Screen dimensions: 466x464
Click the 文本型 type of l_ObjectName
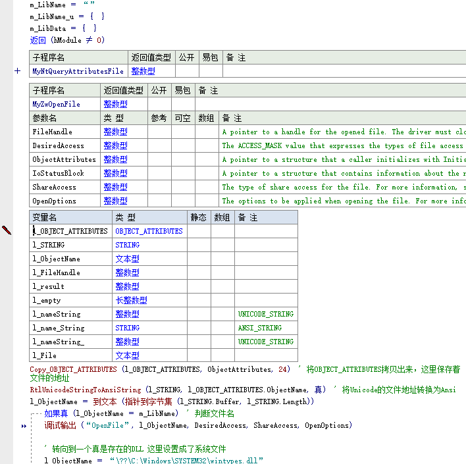127,259
